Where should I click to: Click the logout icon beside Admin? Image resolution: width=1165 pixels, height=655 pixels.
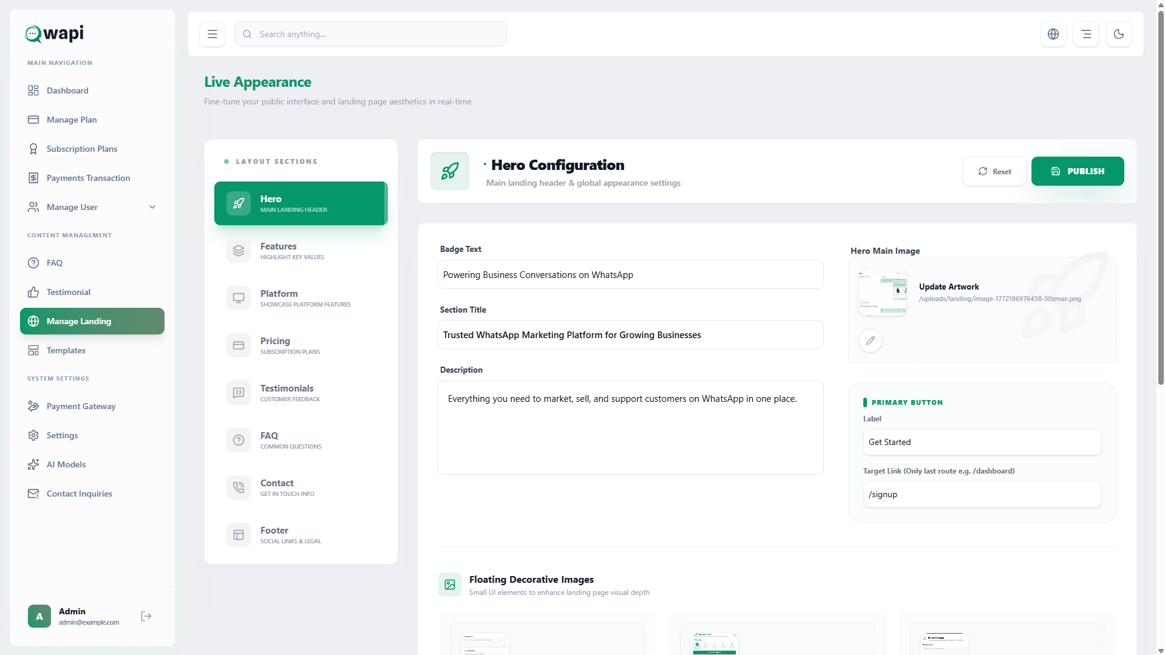coord(146,616)
